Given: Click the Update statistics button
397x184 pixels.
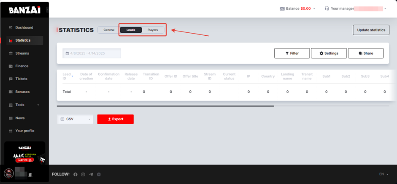Looking at the screenshot, I should (x=371, y=30).
